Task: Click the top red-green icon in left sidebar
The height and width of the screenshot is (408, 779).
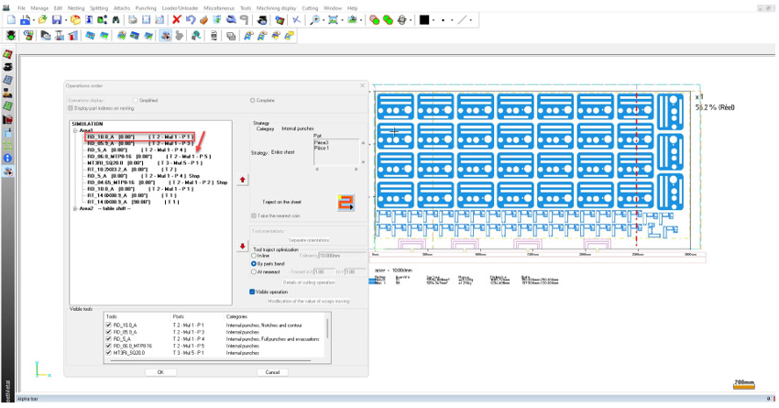Action: [7, 54]
